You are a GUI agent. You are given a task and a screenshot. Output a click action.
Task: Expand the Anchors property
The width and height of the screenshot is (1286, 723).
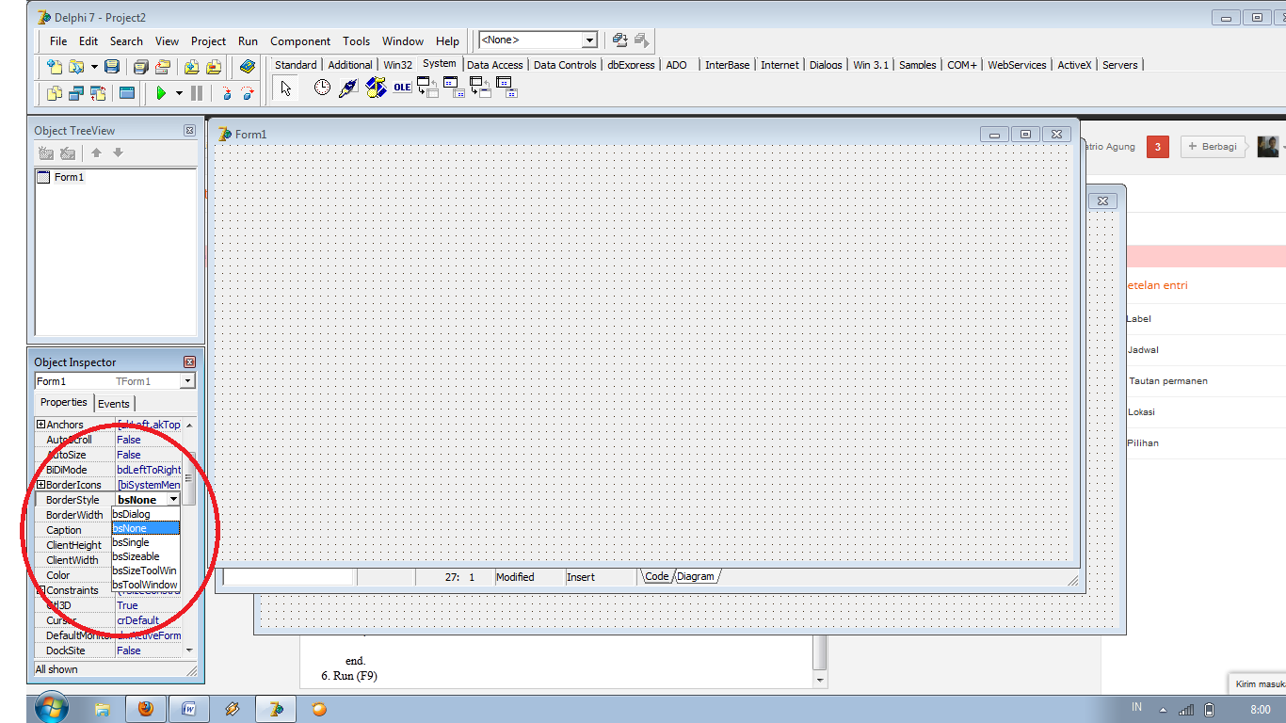point(40,425)
